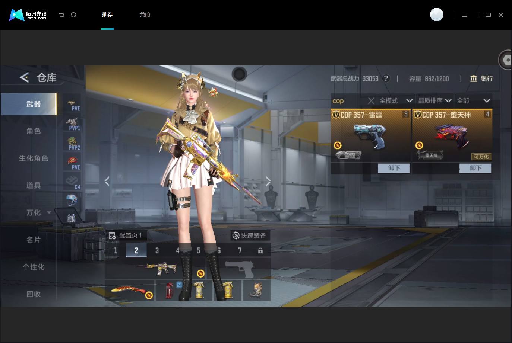Select the helmet armor slot icon
Screen dimensions: 512x343
pos(72,200)
